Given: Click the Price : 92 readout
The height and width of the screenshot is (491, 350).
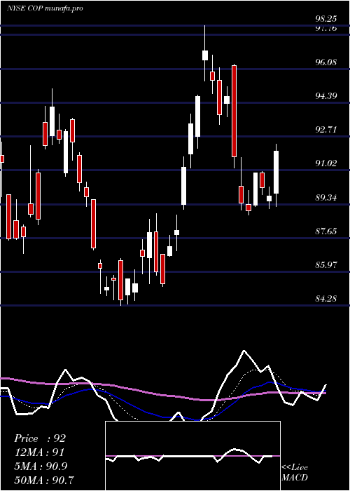Looking at the screenshot, I should 40,438.
